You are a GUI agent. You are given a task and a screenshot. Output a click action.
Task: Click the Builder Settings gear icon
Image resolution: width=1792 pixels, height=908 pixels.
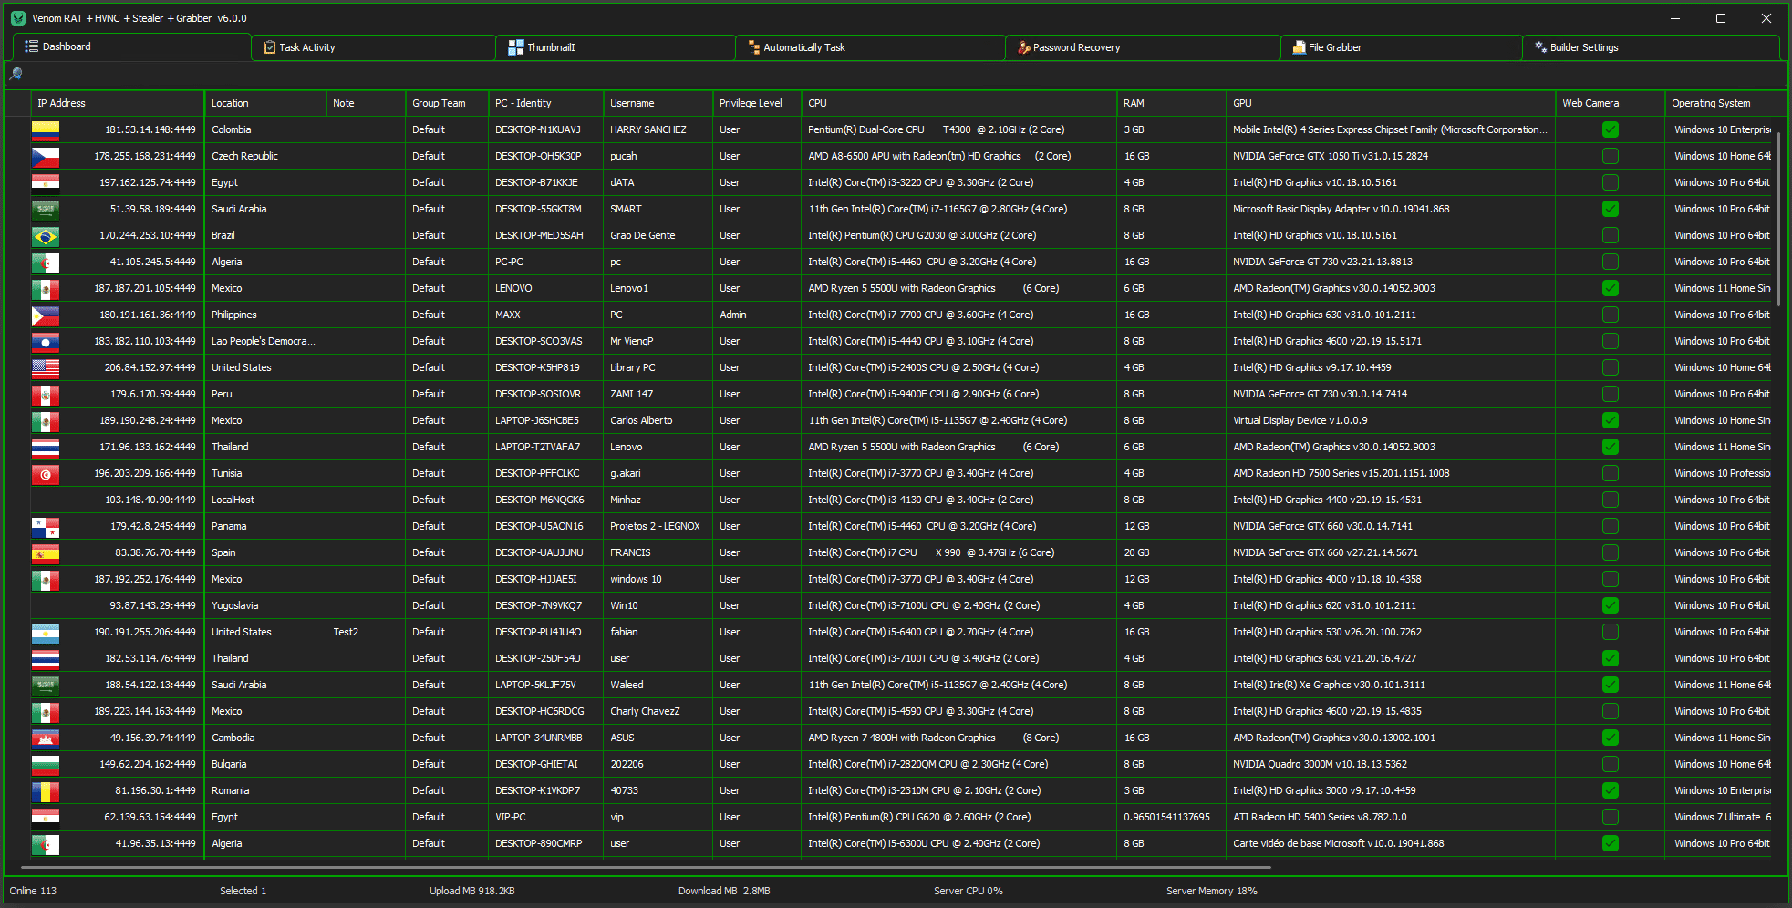1540,47
